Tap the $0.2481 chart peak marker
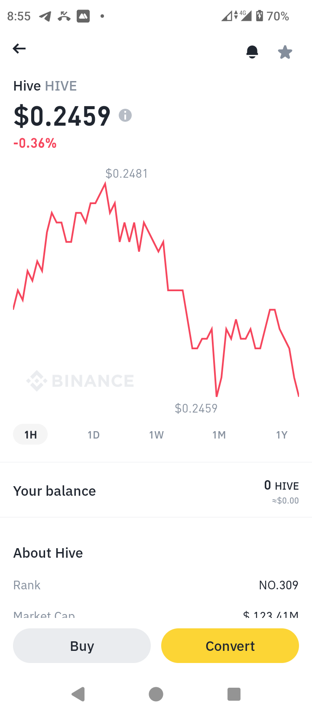312x715 pixels. pyautogui.click(x=127, y=174)
